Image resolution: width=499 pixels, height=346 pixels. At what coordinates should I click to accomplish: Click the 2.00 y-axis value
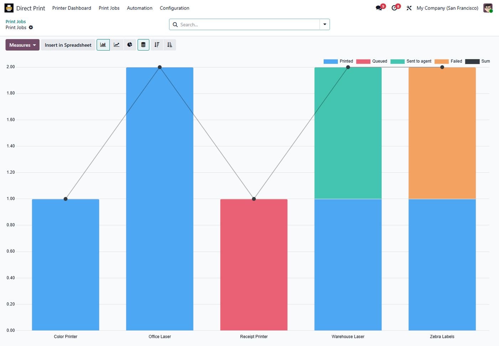pyautogui.click(x=11, y=67)
